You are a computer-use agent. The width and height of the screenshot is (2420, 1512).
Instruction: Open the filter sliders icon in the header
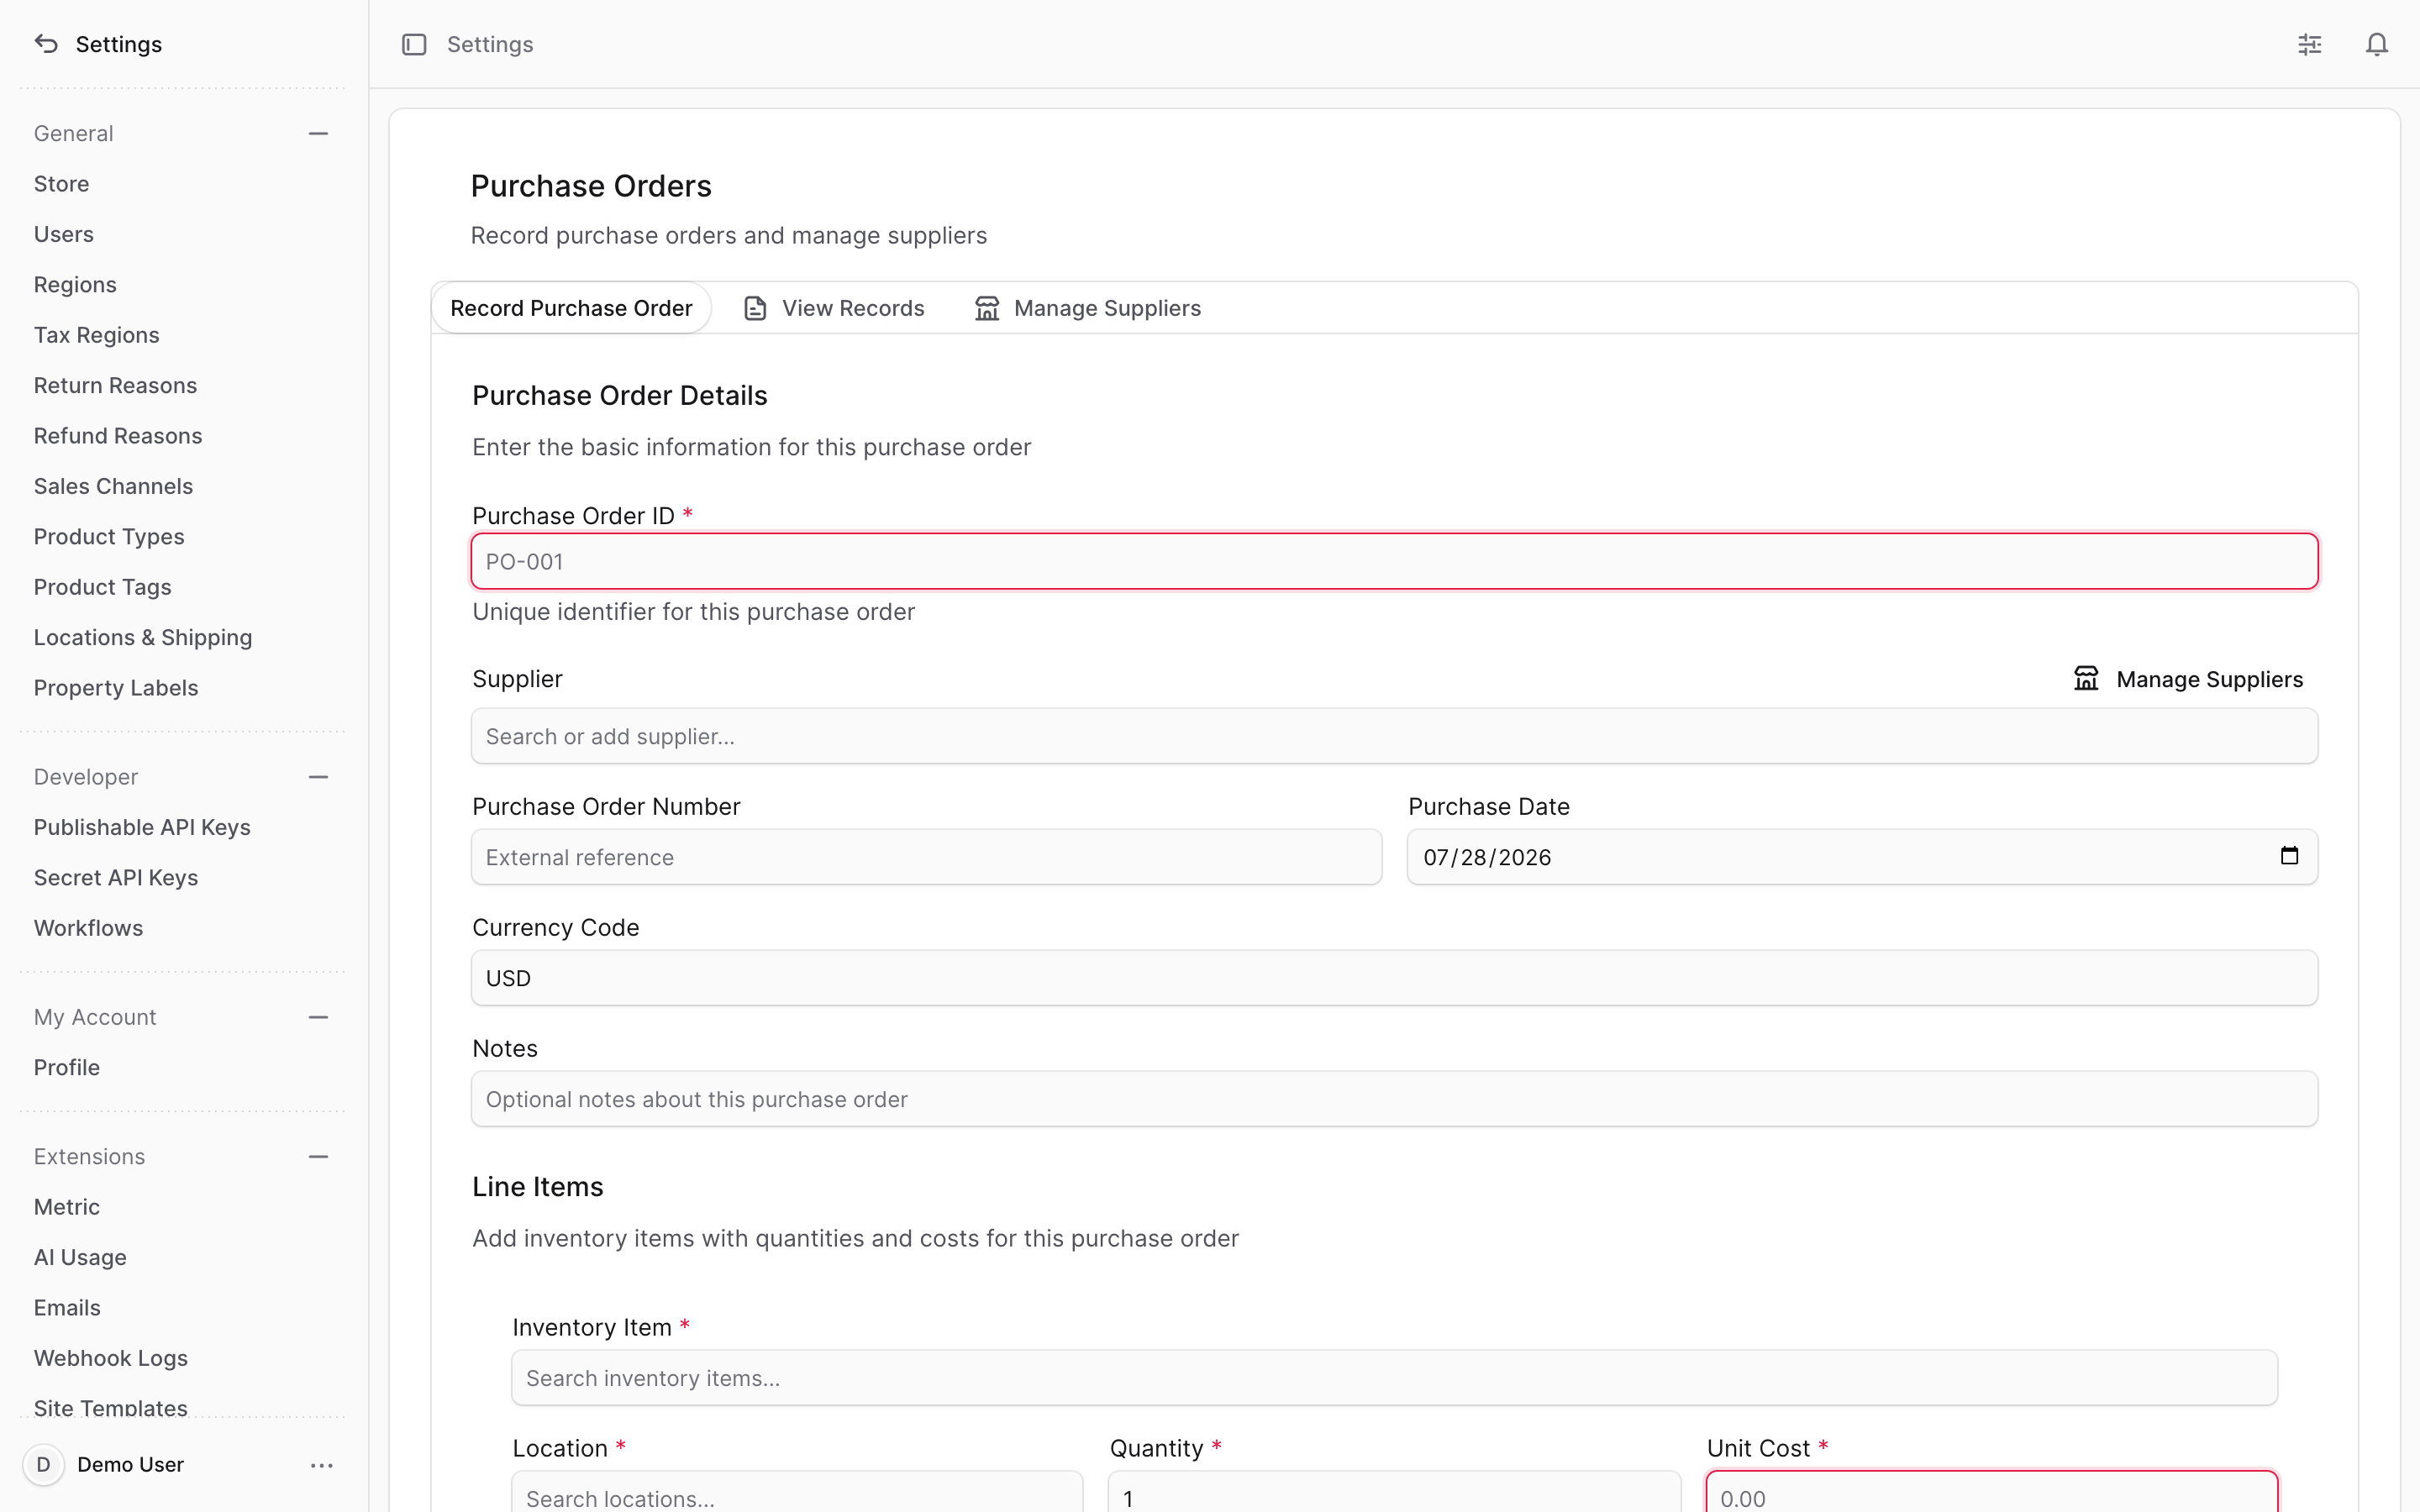(2310, 44)
